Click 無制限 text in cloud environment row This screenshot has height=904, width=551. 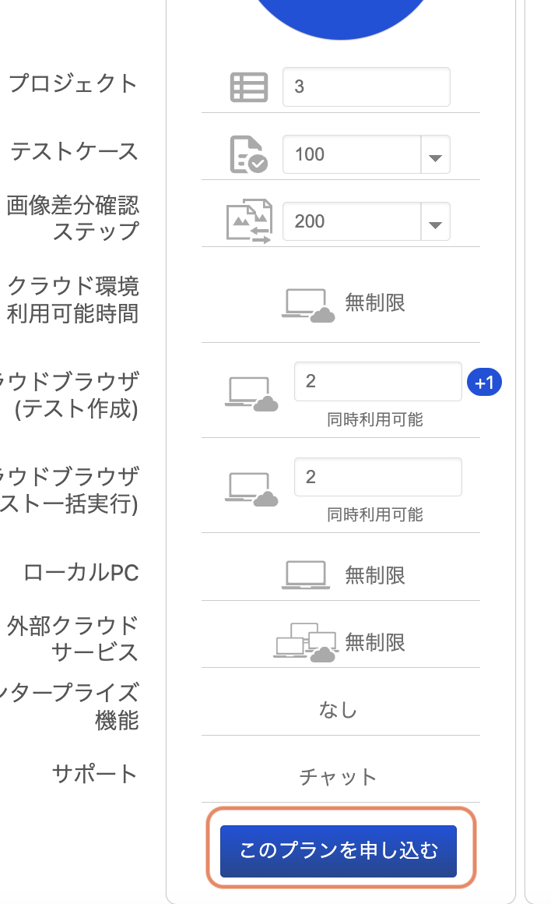[375, 302]
